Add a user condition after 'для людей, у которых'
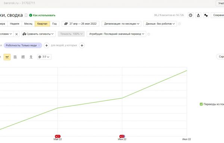The image size is (224, 143). pos(82,46)
